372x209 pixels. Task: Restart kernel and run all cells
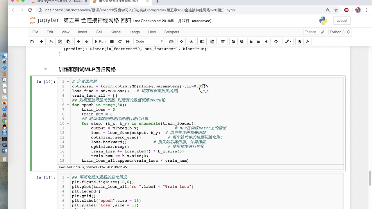click(x=128, y=42)
